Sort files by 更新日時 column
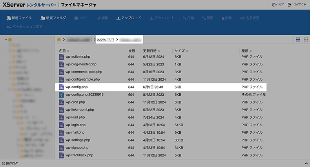The width and height of the screenshot is (310, 167). click(151, 51)
